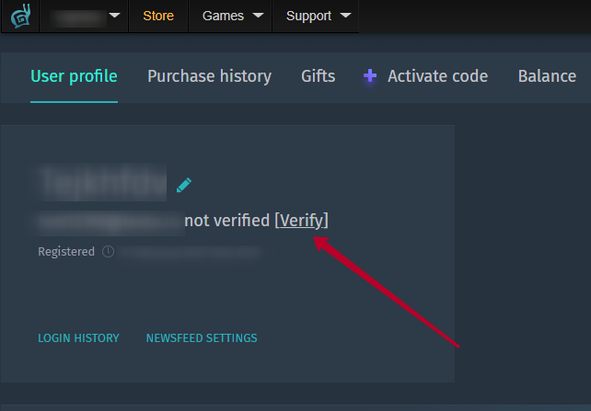Click the Gaijin snail logo
The height and width of the screenshot is (411, 591).
(x=19, y=16)
